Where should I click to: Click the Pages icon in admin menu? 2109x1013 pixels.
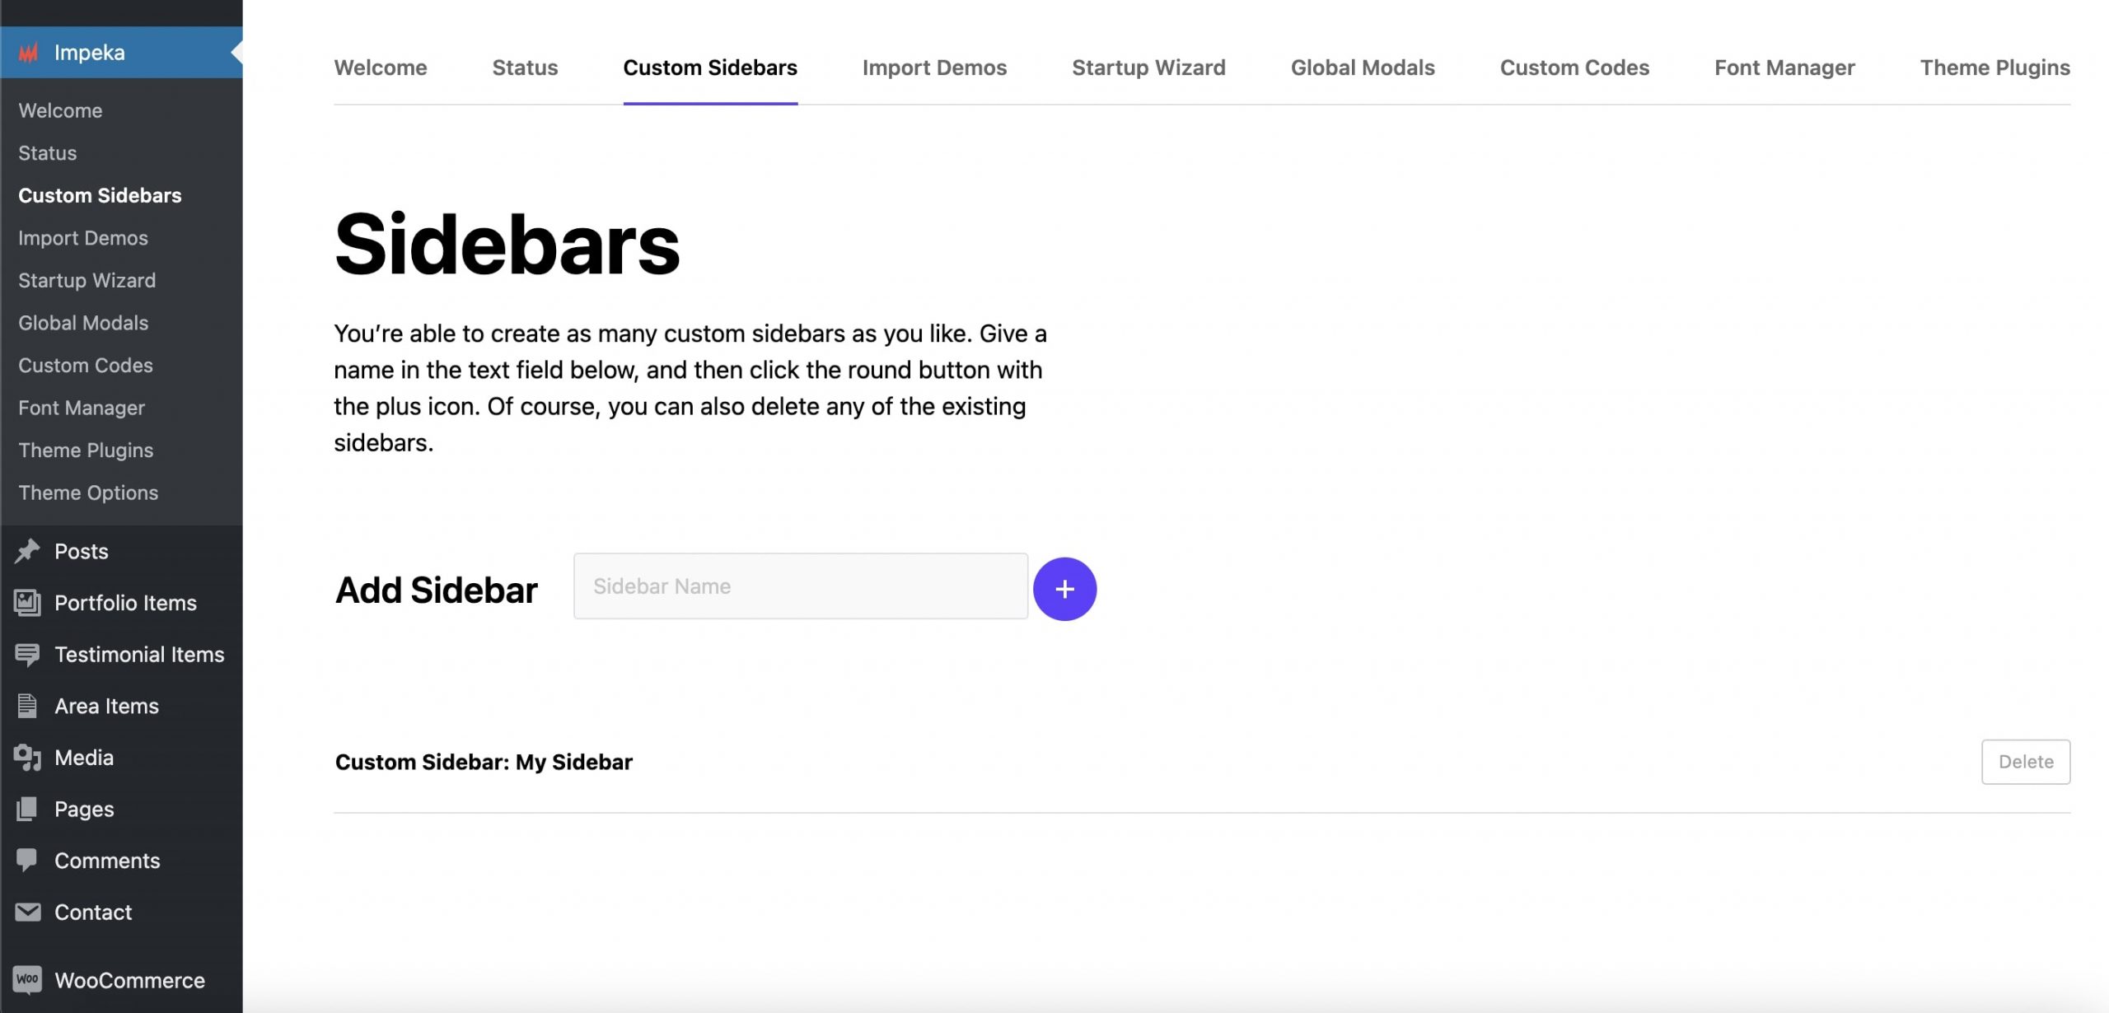pos(27,809)
